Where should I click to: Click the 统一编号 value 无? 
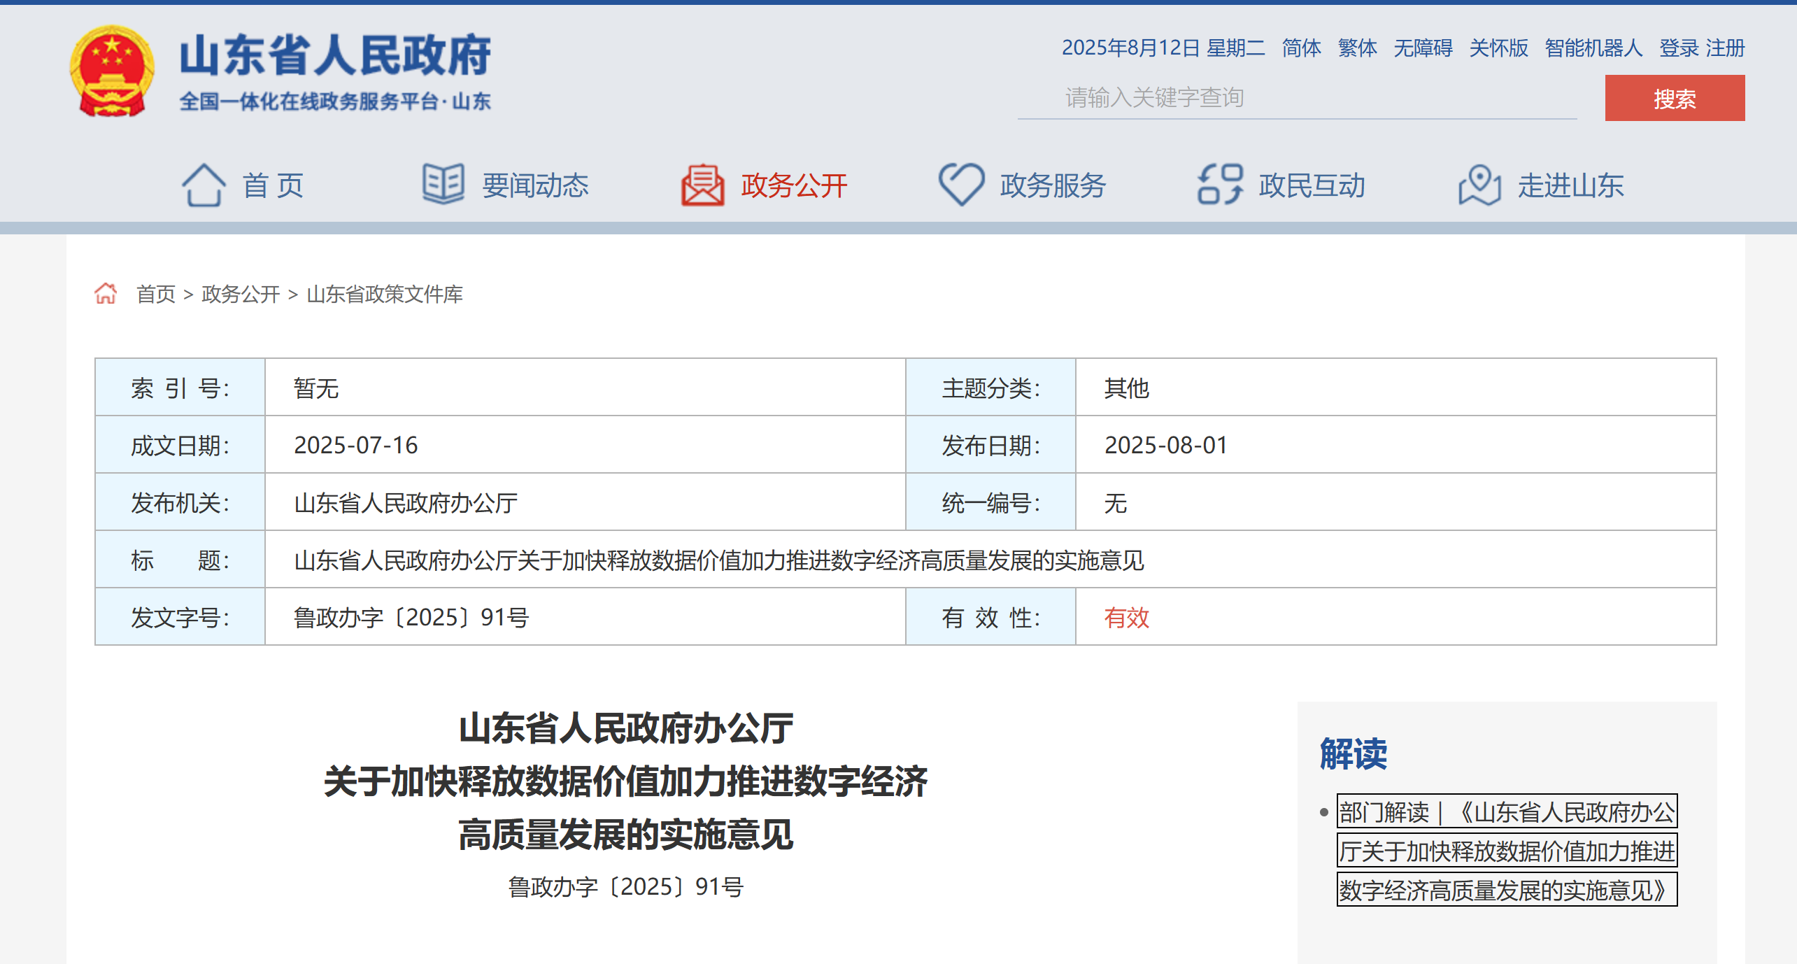pyautogui.click(x=1115, y=503)
